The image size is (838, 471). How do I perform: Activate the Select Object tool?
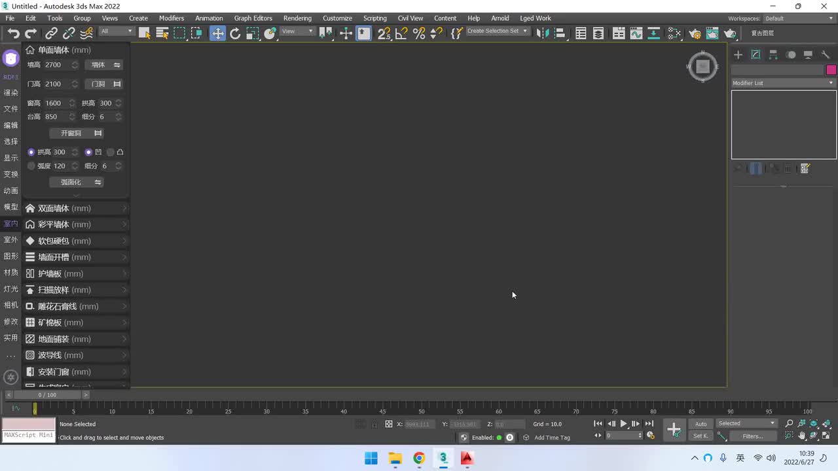click(x=145, y=33)
